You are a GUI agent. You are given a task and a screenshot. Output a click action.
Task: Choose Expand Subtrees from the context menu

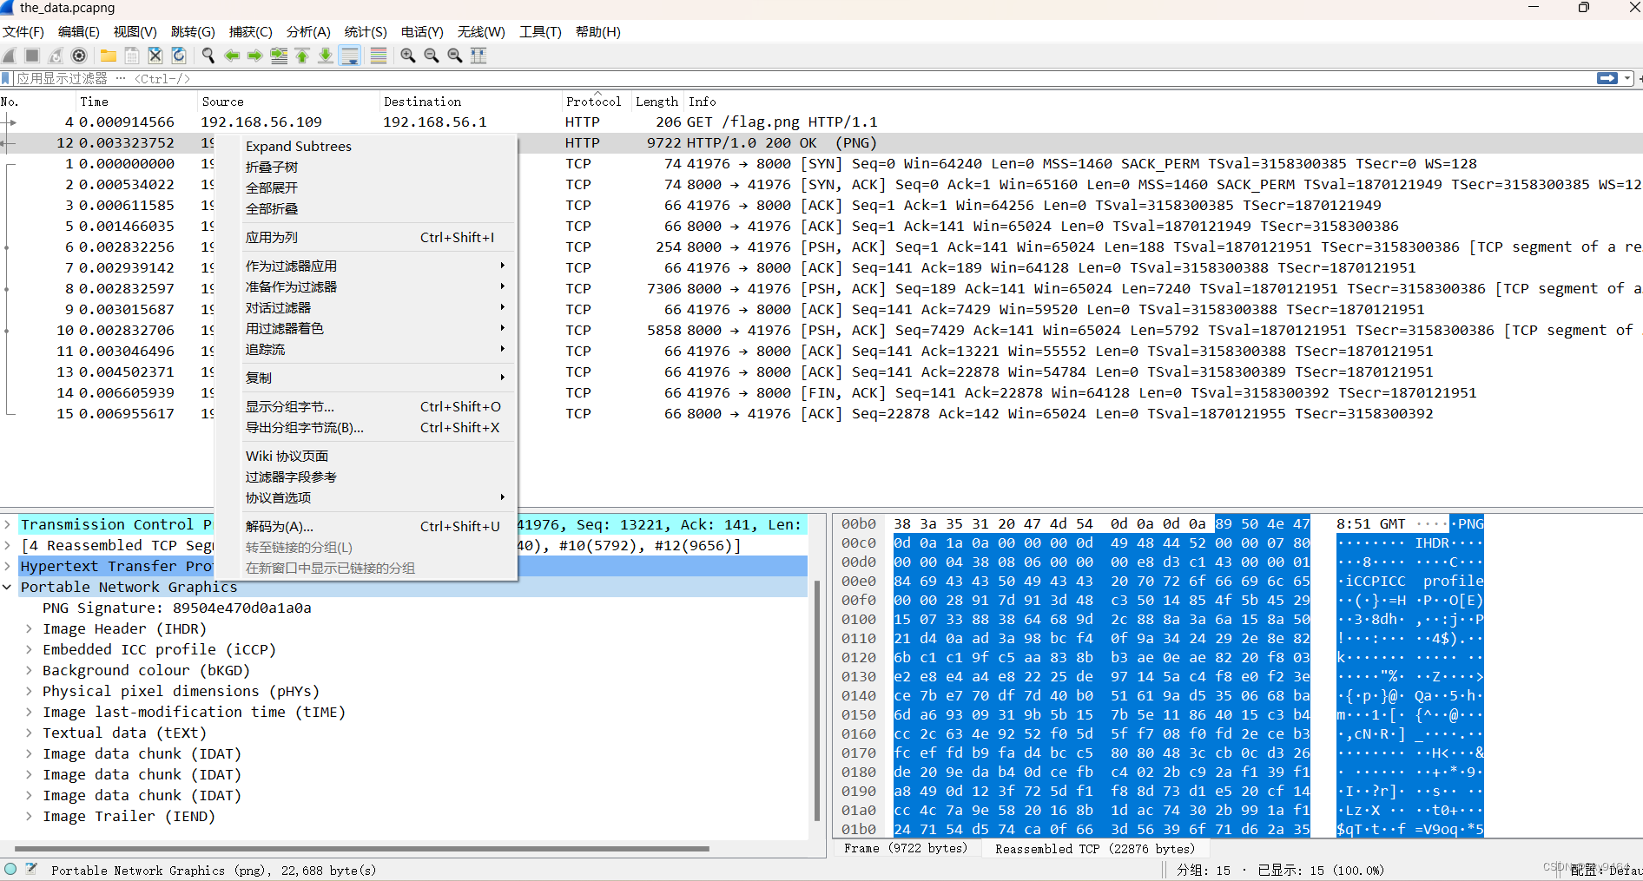pyautogui.click(x=298, y=146)
